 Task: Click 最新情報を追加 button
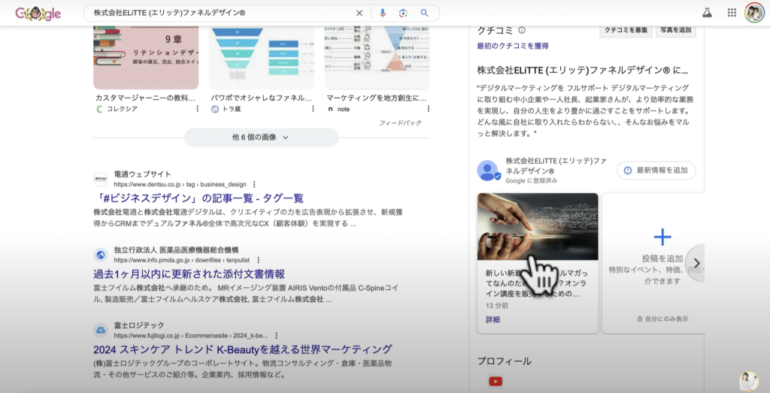pos(656,171)
